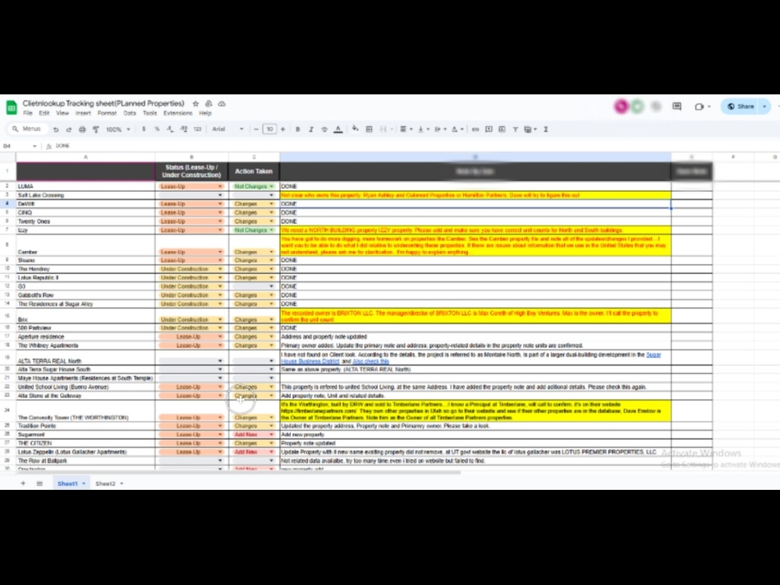The width and height of the screenshot is (780, 585).
Task: Star the Clietnlookup Tracking sheet document
Action: pos(196,104)
